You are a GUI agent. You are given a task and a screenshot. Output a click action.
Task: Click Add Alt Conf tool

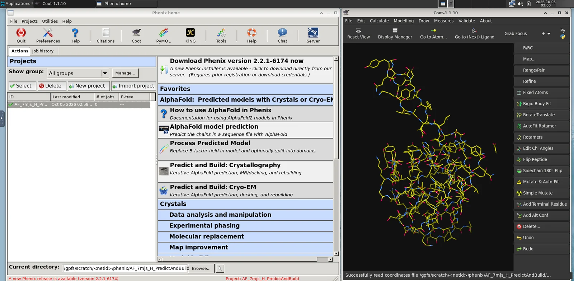point(542,215)
